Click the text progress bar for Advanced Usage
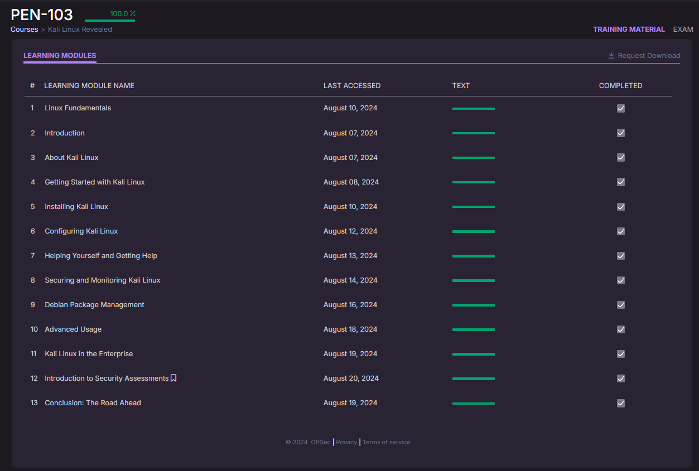Image resolution: width=699 pixels, height=471 pixels. click(x=473, y=329)
